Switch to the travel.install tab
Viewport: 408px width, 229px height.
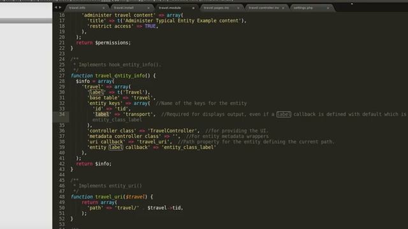point(124,8)
